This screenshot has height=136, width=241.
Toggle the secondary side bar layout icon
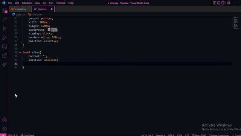[223, 3]
